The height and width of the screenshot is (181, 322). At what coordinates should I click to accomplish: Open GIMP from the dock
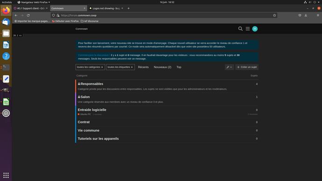tap(6, 90)
